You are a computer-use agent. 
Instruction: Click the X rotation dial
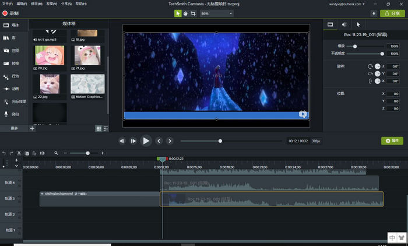point(377,81)
